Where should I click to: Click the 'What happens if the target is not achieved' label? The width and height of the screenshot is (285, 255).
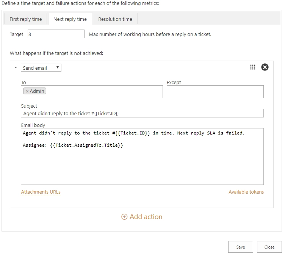(x=56, y=53)
